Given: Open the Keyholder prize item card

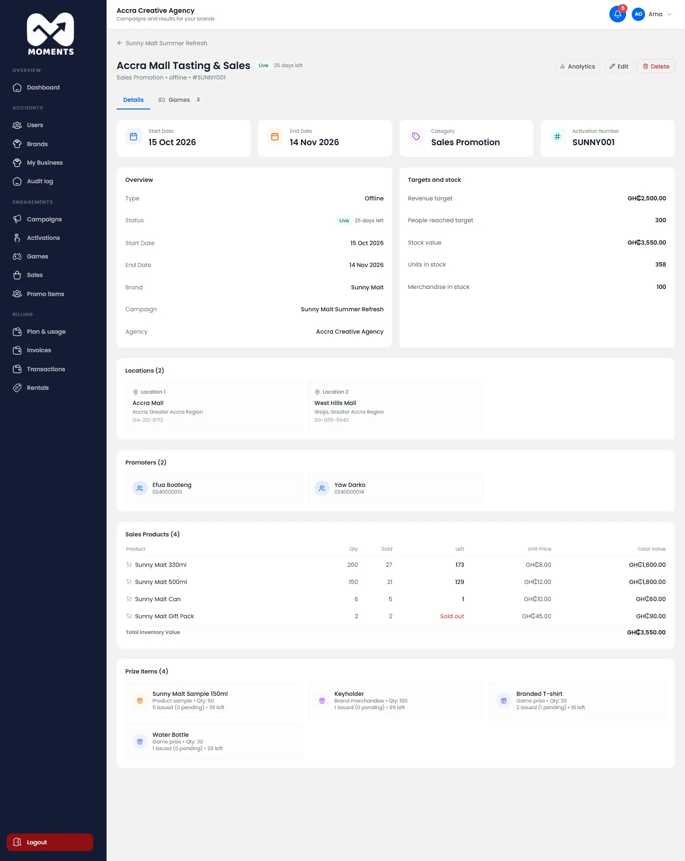Looking at the screenshot, I should 396,701.
